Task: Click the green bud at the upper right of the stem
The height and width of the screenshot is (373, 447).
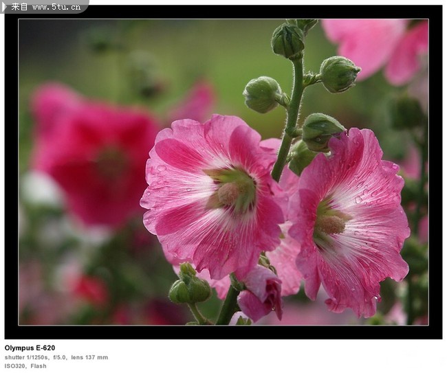Action: (x=338, y=74)
